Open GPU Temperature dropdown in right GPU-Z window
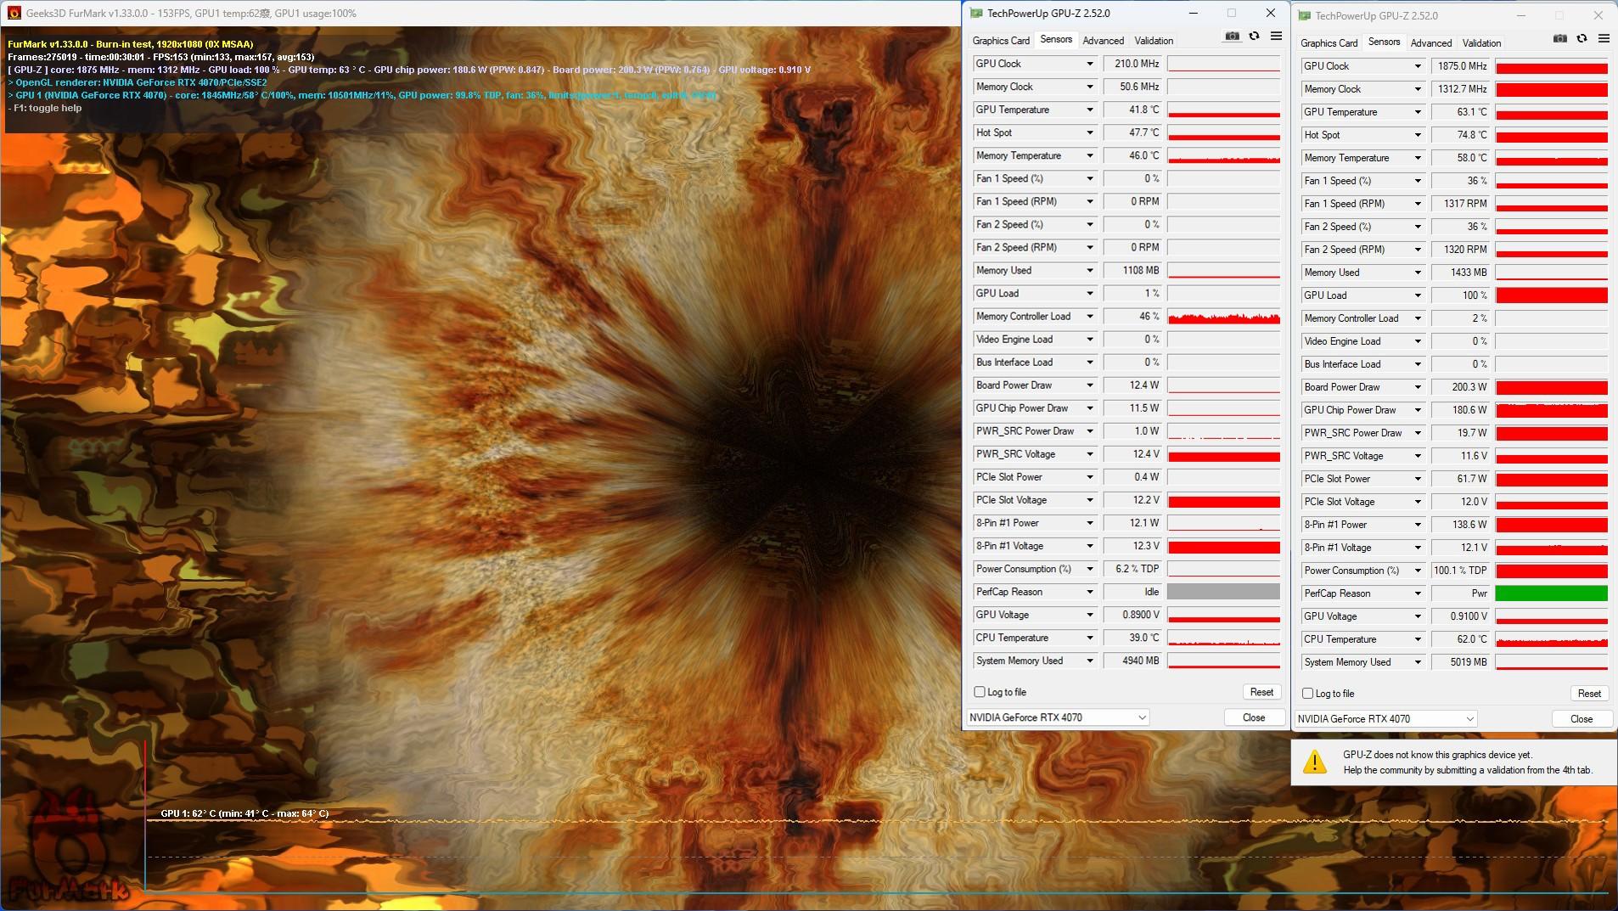 click(1418, 112)
